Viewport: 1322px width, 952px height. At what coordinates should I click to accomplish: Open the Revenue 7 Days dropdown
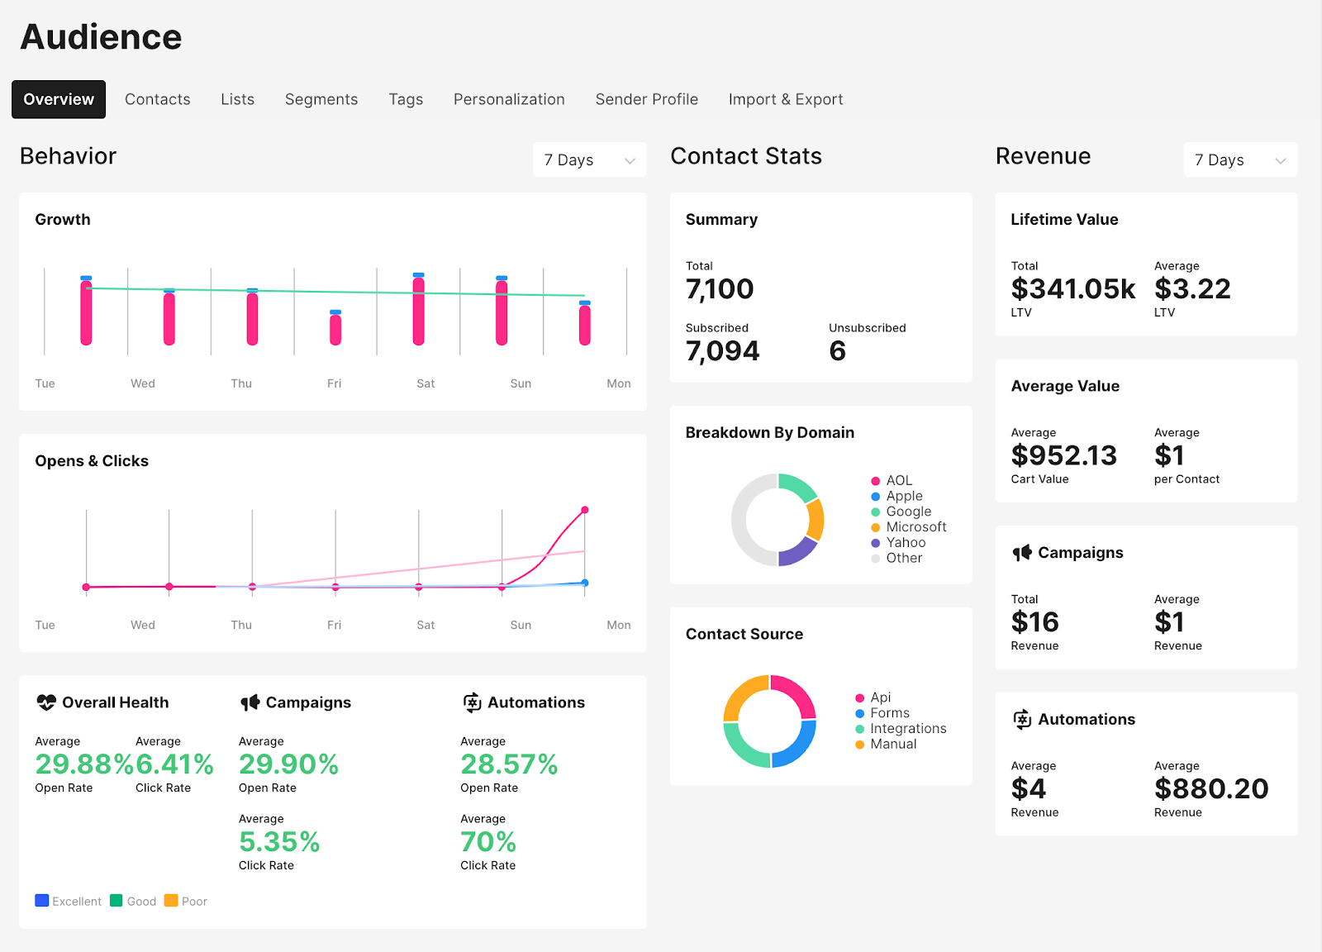[1239, 160]
